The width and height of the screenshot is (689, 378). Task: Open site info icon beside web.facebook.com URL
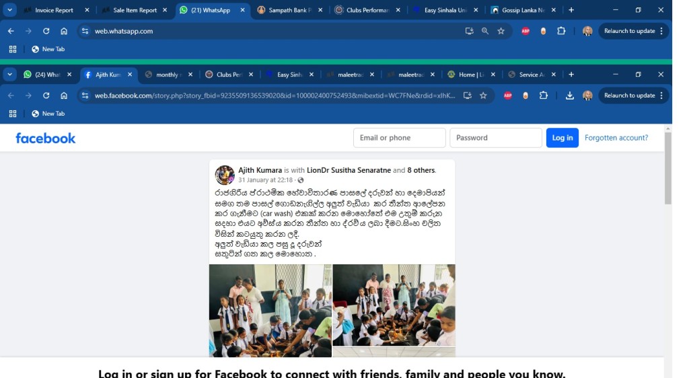tap(85, 96)
